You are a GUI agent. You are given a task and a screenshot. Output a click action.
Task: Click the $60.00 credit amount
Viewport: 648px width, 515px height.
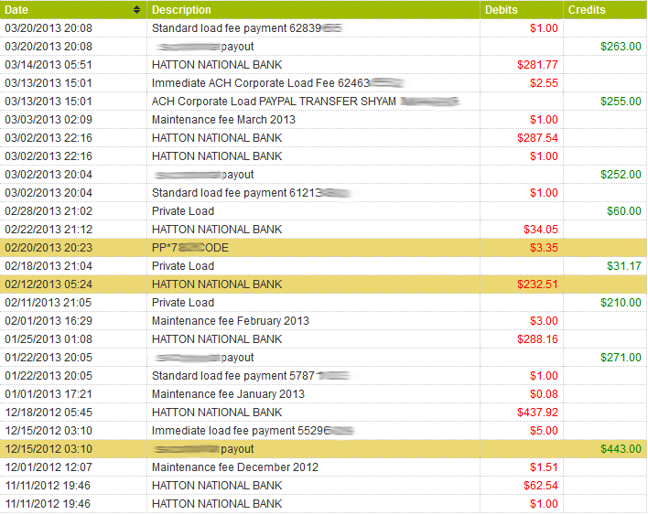[624, 211]
